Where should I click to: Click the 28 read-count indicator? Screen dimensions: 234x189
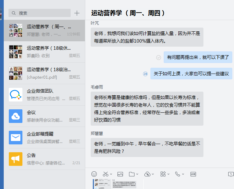click(x=145, y=74)
